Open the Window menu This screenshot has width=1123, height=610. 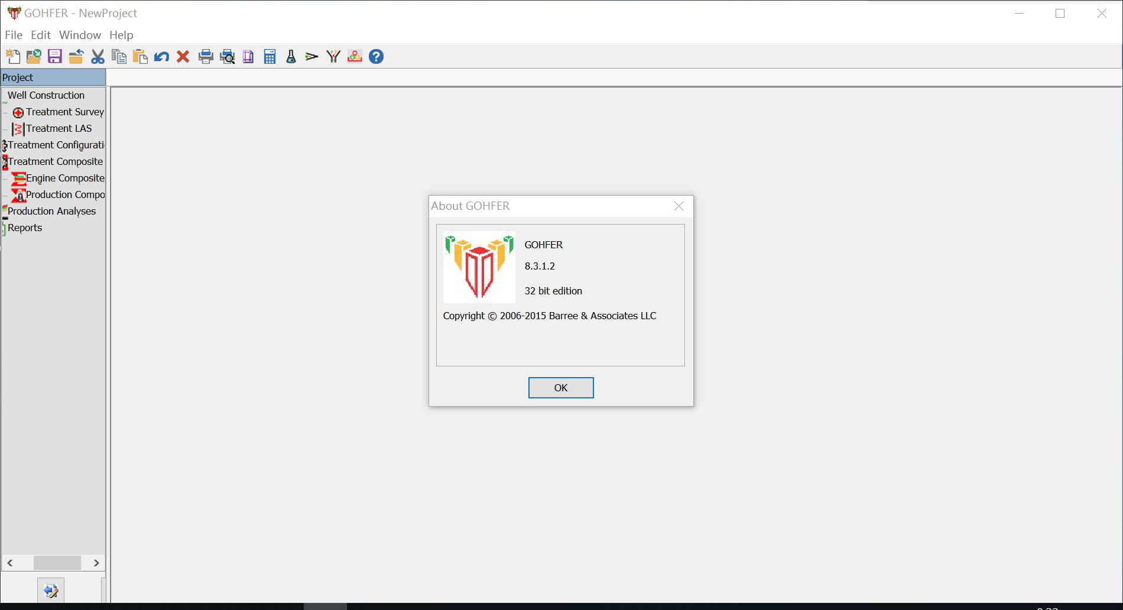click(80, 35)
